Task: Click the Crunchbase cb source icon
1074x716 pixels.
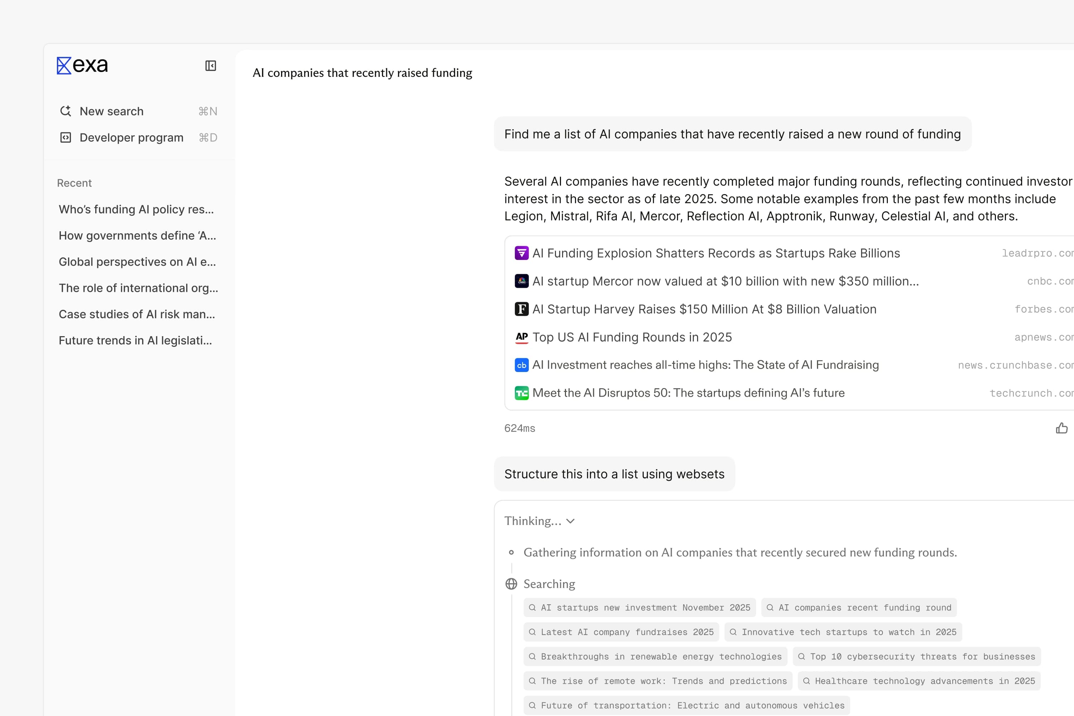Action: coord(522,365)
